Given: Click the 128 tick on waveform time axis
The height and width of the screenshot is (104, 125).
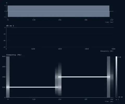Looking at the screenshot, I should pos(34,20).
